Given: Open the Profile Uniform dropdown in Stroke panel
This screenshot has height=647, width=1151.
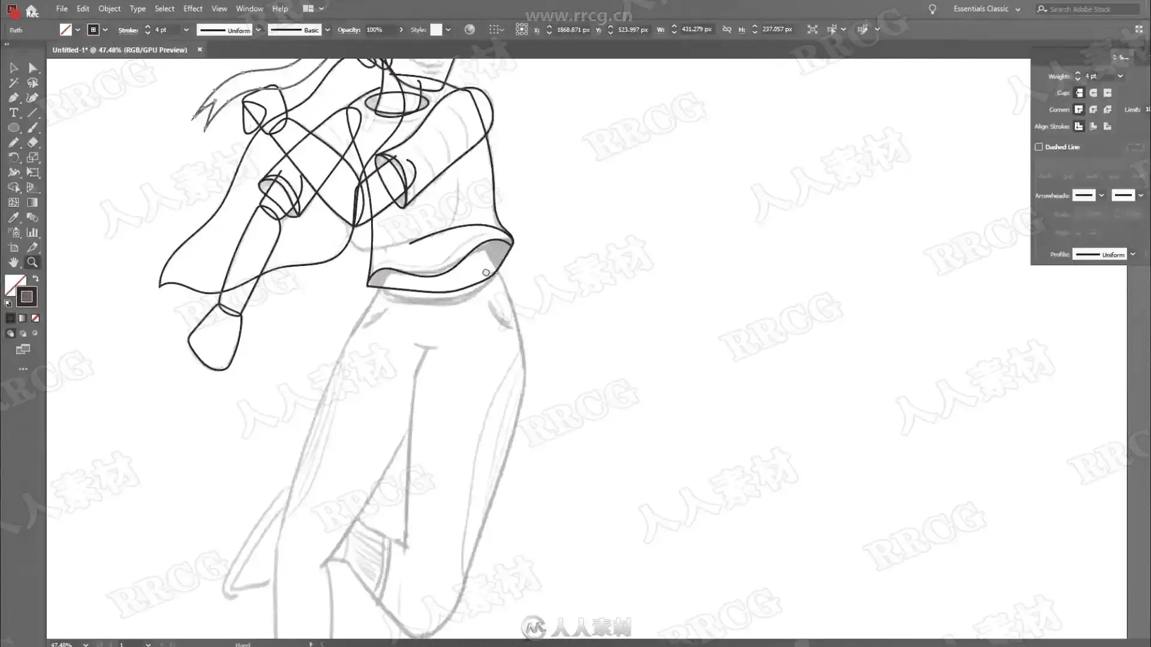Looking at the screenshot, I should 1132,255.
